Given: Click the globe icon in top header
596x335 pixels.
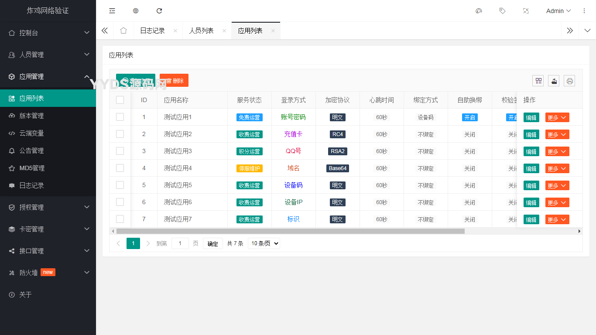Looking at the screenshot, I should [x=136, y=11].
